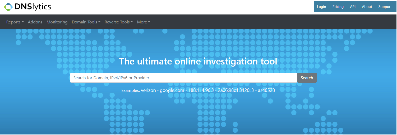
Task: Go to the Pricing page
Action: (x=338, y=7)
